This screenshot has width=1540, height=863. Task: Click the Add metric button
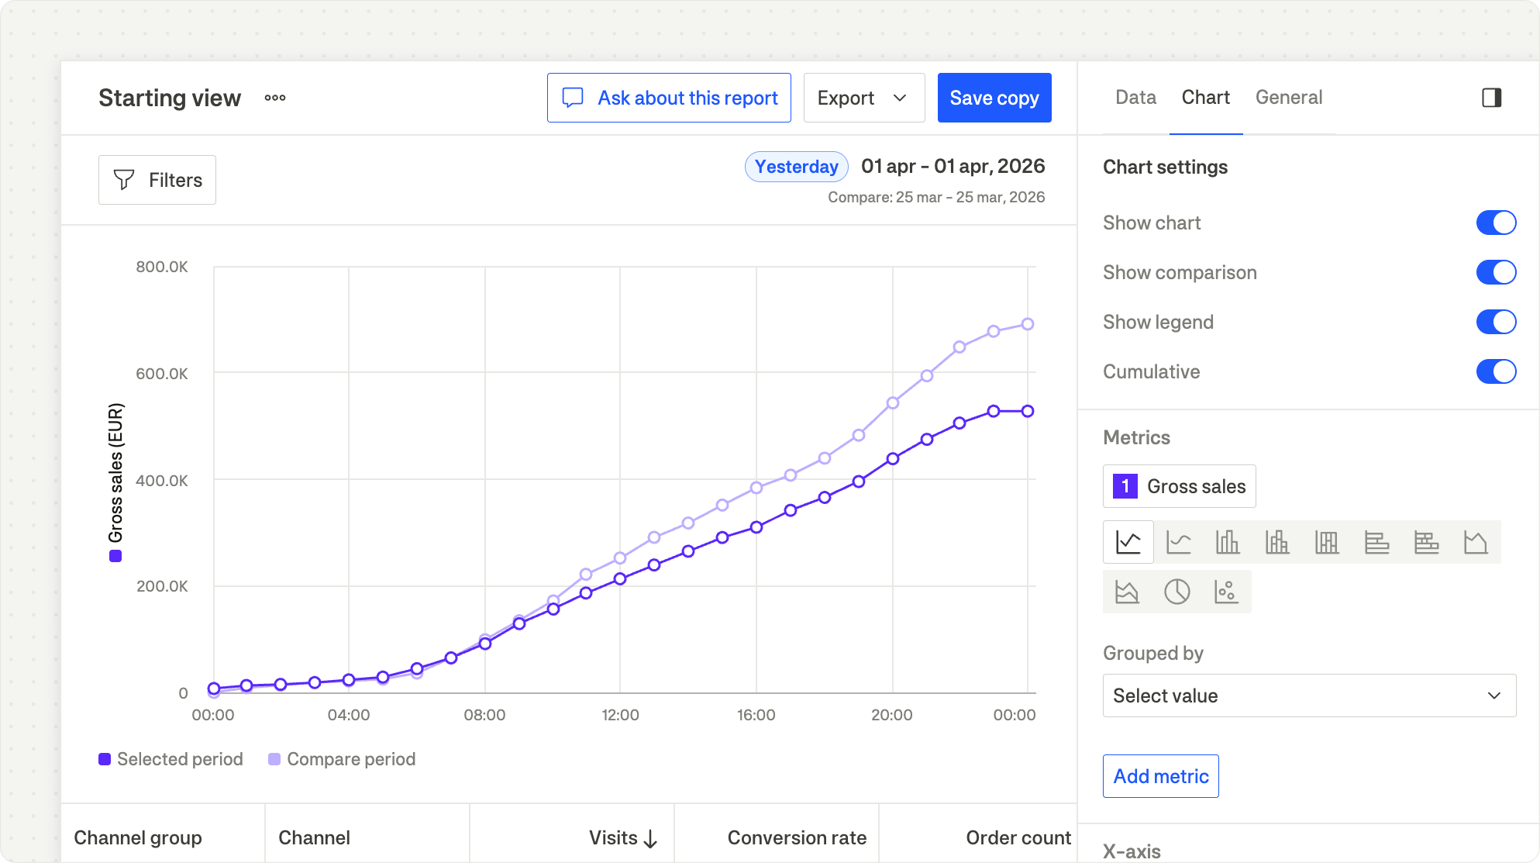tap(1160, 776)
